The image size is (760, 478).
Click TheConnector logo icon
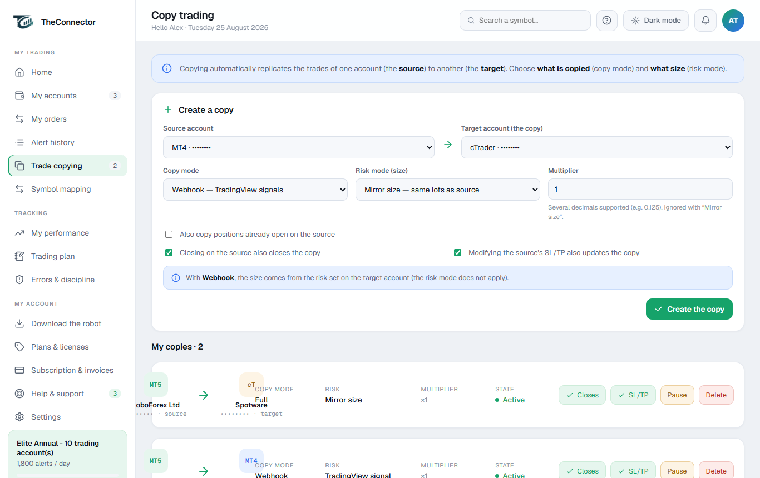coord(23,22)
